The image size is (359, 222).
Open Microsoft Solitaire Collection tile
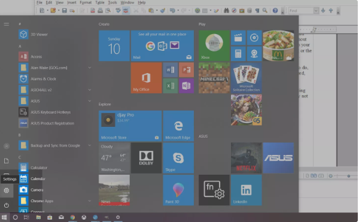click(x=247, y=78)
